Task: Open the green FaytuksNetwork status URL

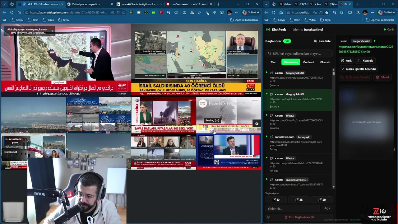Action: (x=366, y=49)
